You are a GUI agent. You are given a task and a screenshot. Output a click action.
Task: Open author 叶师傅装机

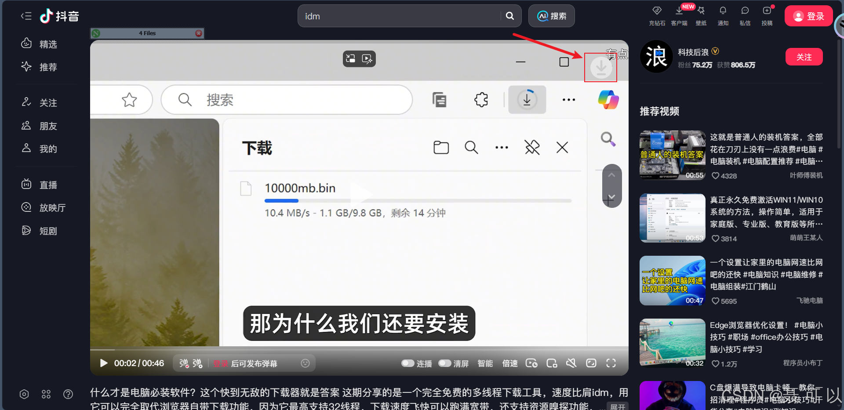pyautogui.click(x=806, y=175)
